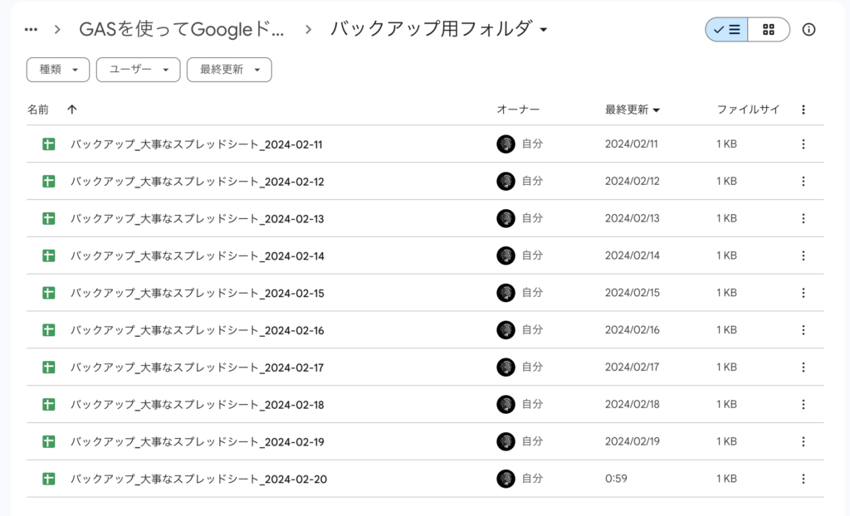850x516 pixels.
Task: Click the info icon to view details
Action: pos(808,30)
